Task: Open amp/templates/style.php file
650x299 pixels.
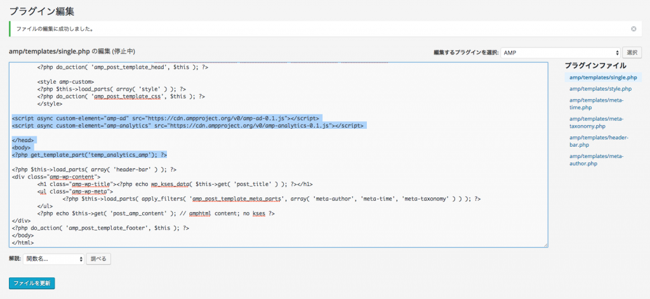Action: click(600, 89)
